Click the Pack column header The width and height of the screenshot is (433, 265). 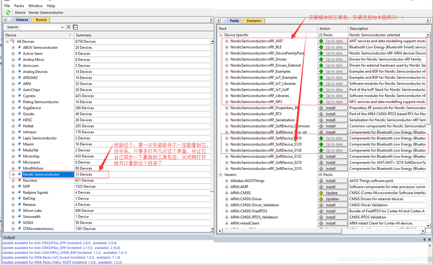[x=267, y=29]
